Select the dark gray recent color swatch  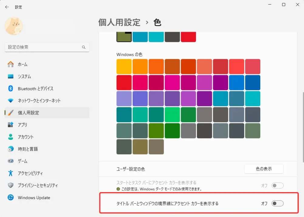coord(172,37)
